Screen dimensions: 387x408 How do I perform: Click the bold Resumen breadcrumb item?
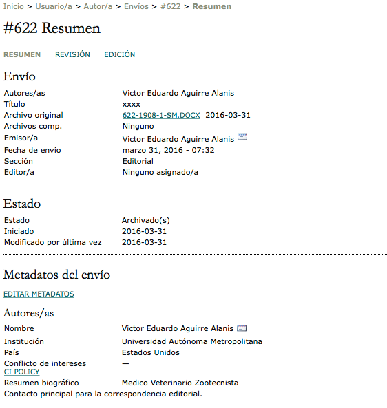[211, 6]
